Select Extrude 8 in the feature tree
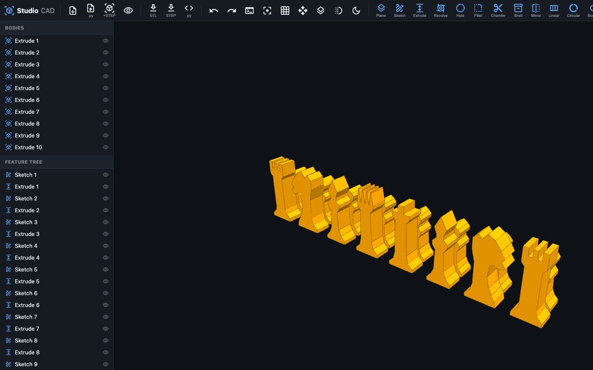Screen dimensions: 593x370 [56, 352]
